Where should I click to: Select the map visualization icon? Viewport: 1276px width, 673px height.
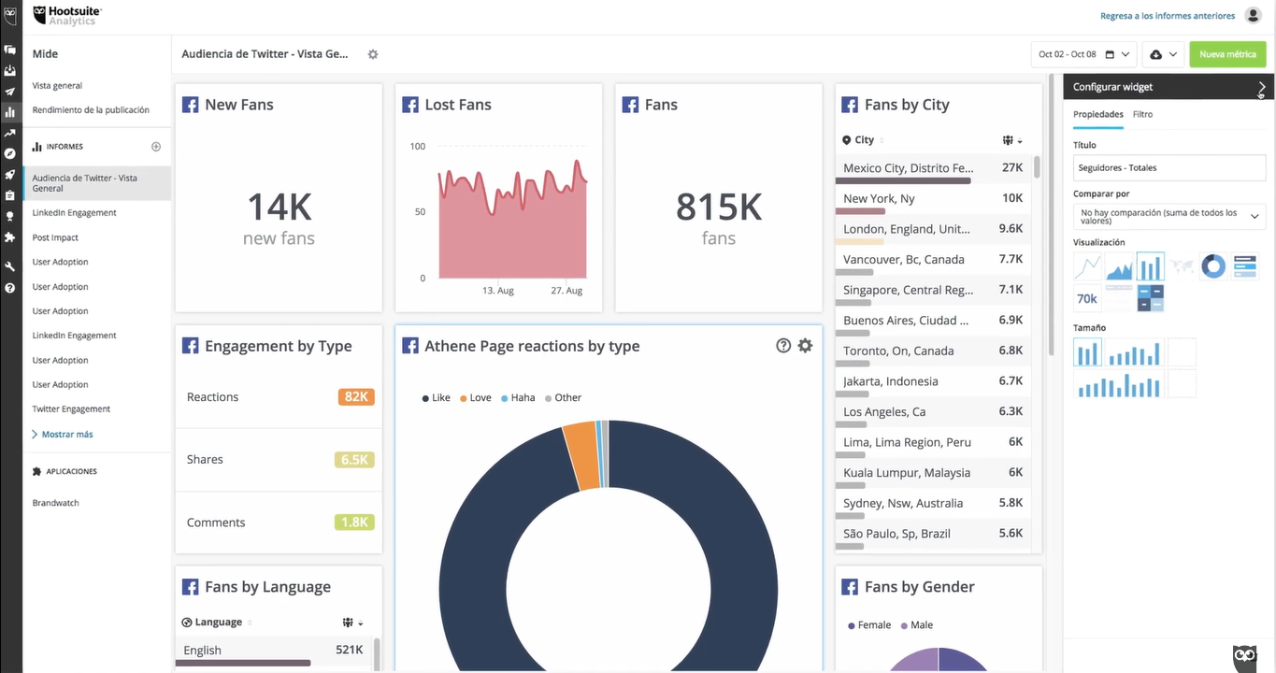point(1182,266)
